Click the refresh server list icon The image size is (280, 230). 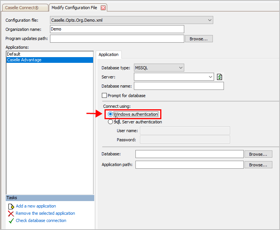[x=219, y=77]
